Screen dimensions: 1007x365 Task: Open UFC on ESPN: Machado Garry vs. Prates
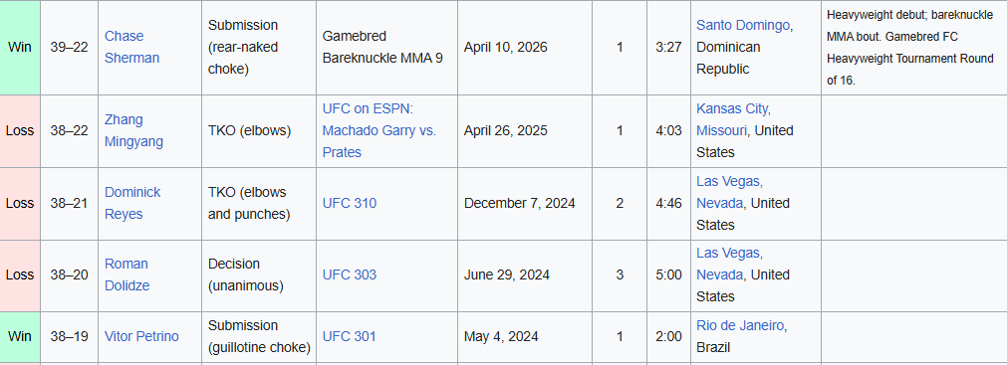378,130
